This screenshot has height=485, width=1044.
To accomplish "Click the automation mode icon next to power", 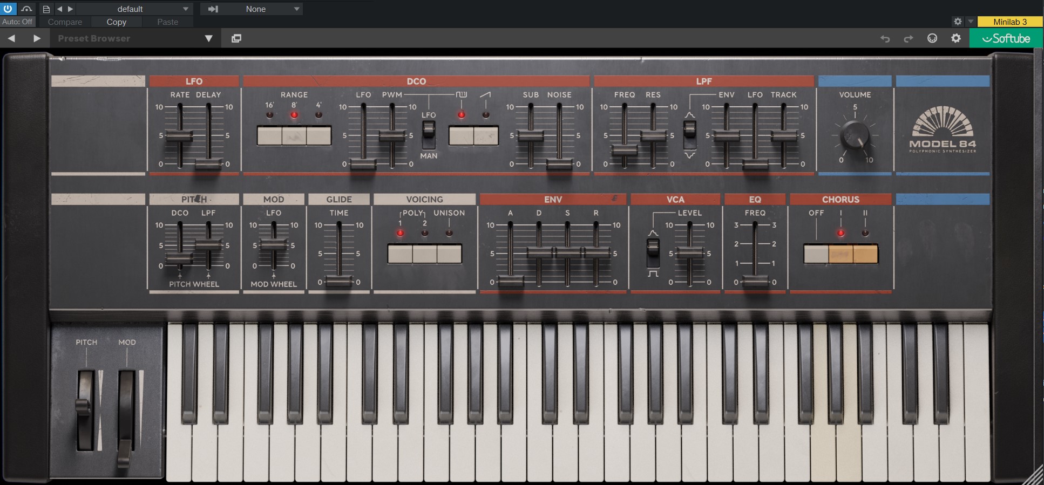I will tap(26, 9).
